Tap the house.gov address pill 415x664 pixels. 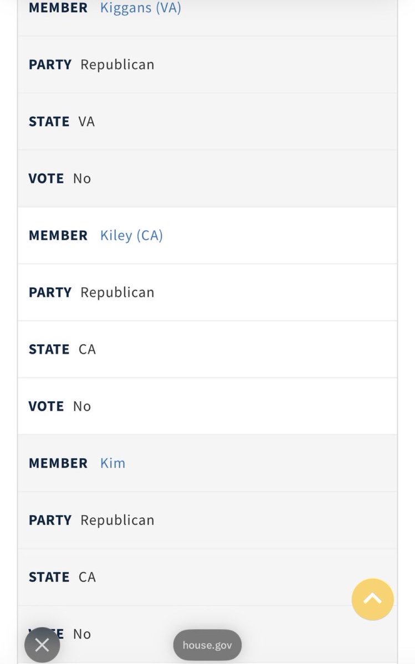[207, 645]
